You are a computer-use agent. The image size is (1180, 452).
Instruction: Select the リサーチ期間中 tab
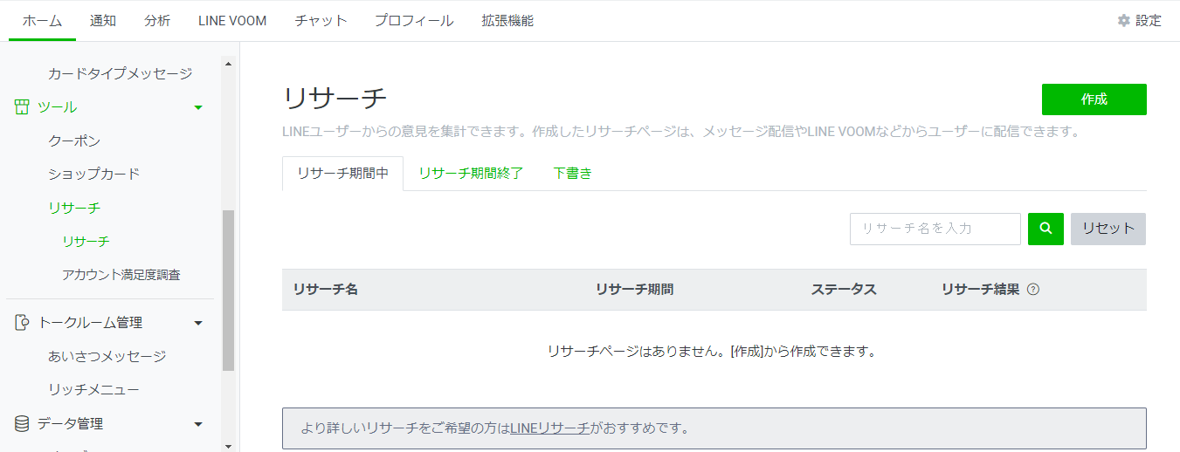(342, 173)
